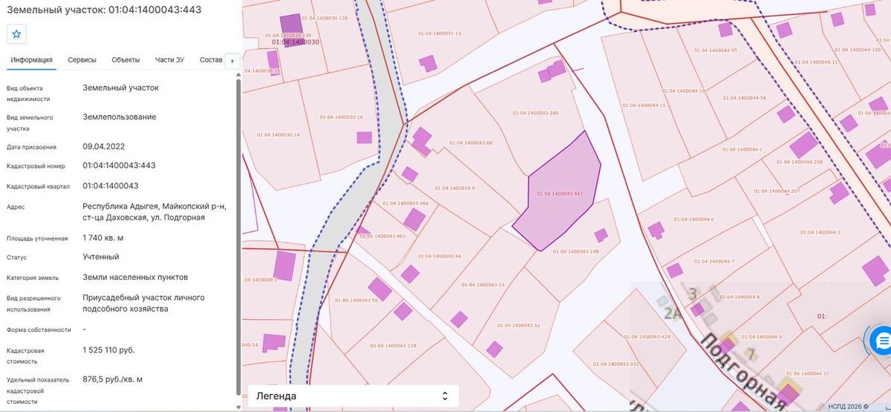This screenshot has width=891, height=412.
Task: Open the Части ЗУ tab
Action: [x=169, y=60]
